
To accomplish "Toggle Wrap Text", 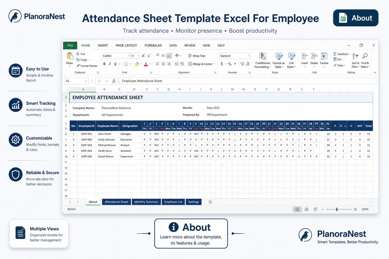I will pos(197,56).
